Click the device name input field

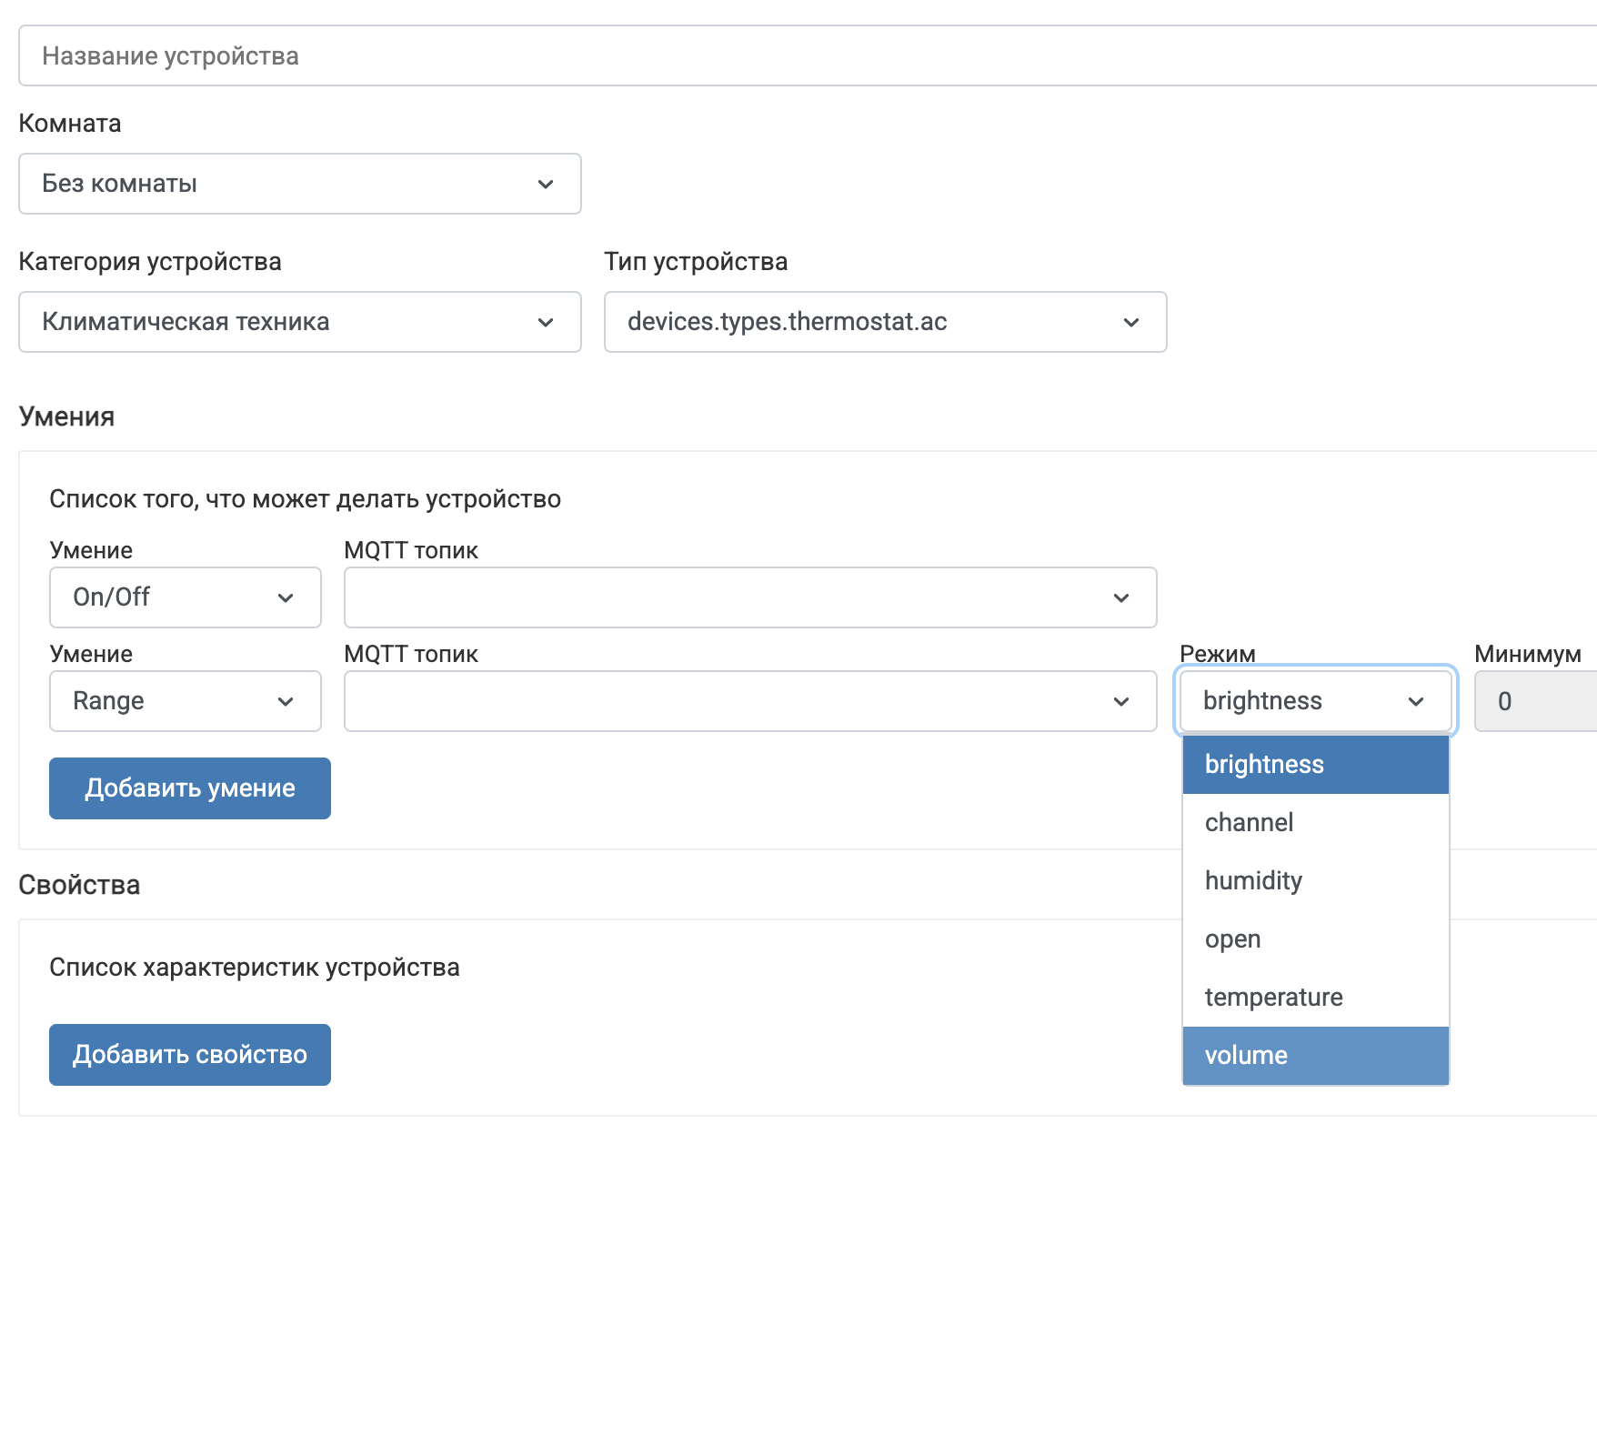click(x=800, y=55)
